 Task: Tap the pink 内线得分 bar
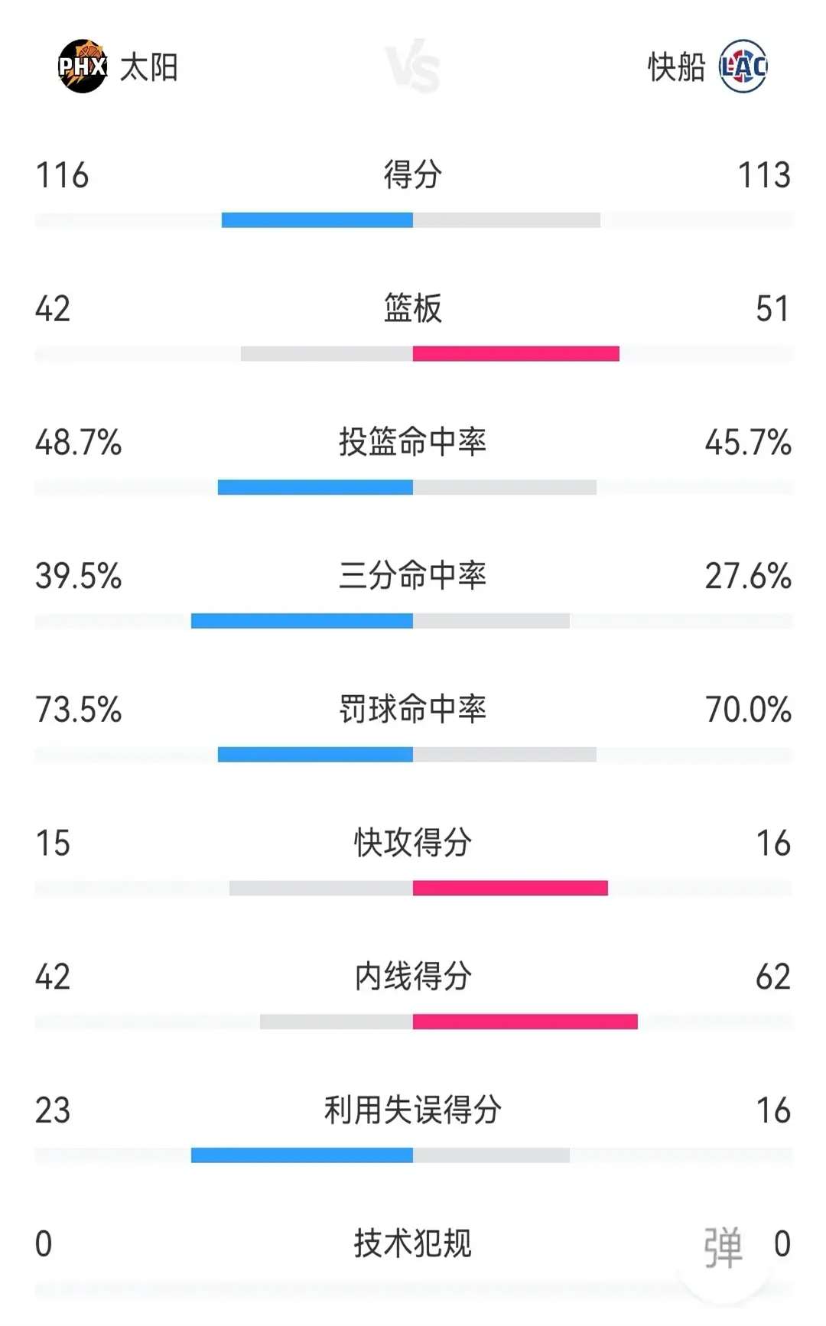pyautogui.click(x=525, y=1022)
